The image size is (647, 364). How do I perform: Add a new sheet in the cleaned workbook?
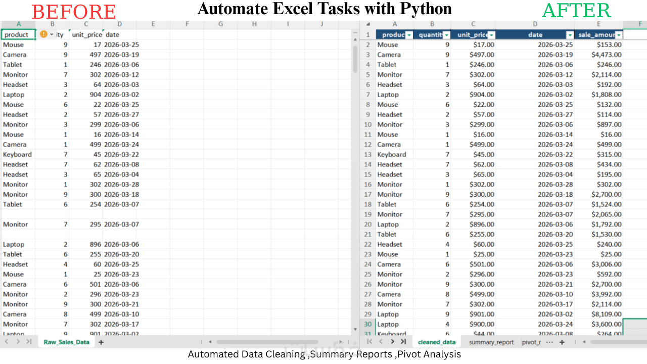(562, 342)
